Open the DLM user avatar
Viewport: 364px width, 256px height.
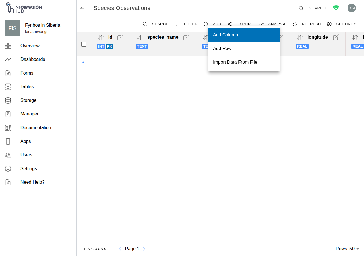(352, 8)
